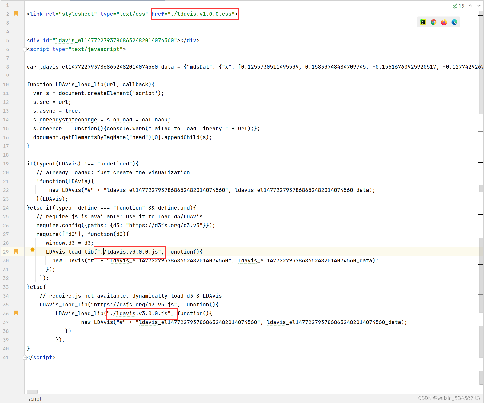484x403 pixels.
Task: Click document.createElement('script') on line 11
Action: coord(110,93)
